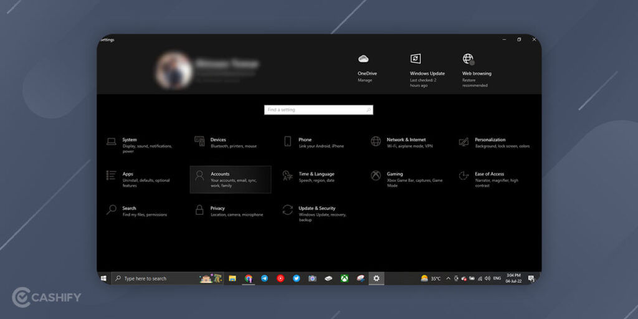This screenshot has width=638, height=319.
Task: Open the Xbox app from the taskbar
Action: 345,279
